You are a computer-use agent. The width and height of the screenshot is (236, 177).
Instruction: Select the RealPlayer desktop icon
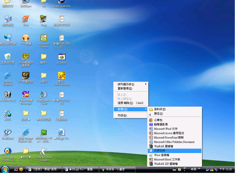pyautogui.click(x=7, y=133)
